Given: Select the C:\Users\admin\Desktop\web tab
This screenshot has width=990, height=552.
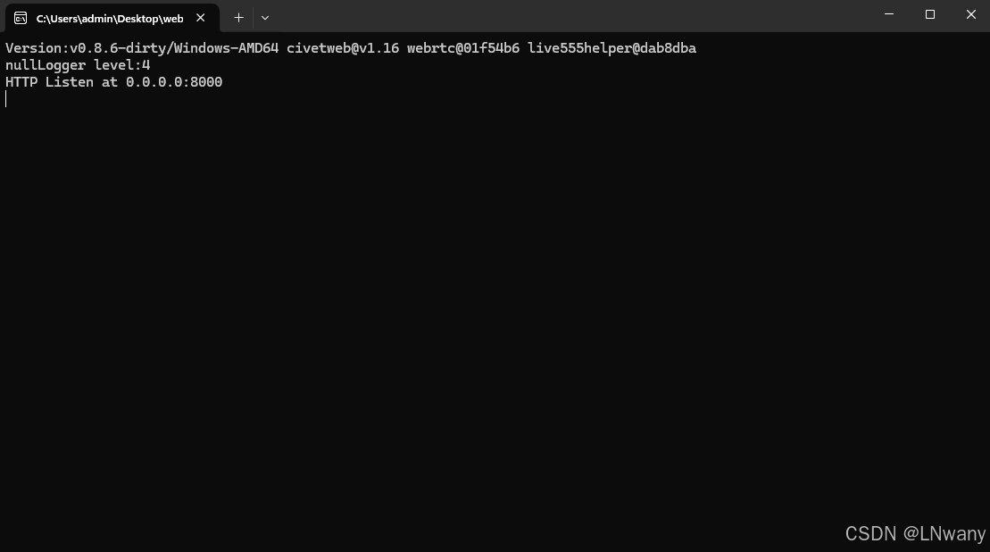Looking at the screenshot, I should [112, 19].
